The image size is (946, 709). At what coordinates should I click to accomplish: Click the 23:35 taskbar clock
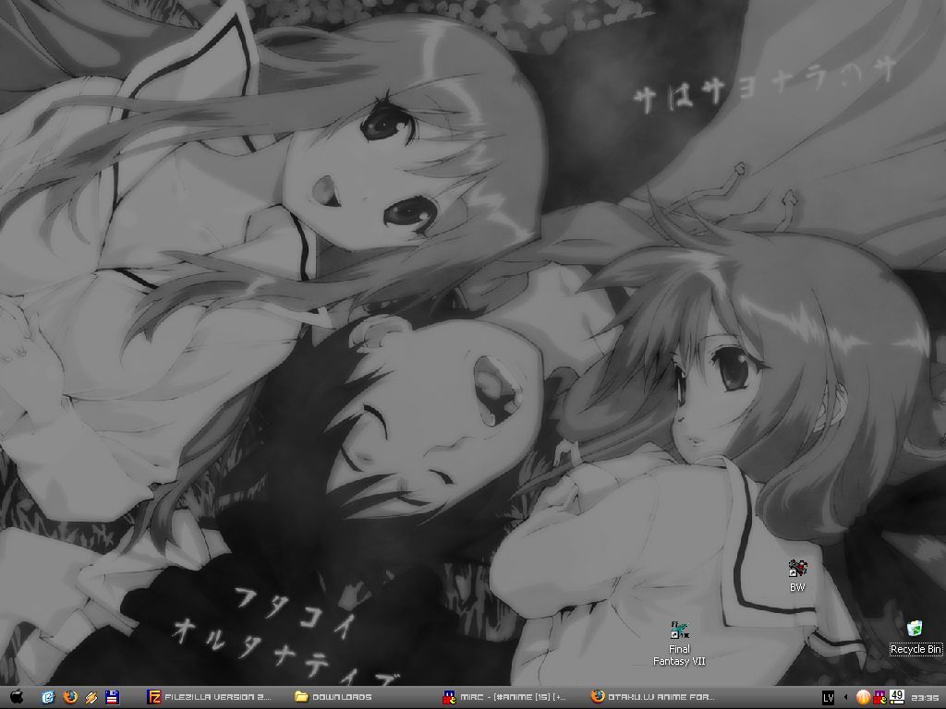[925, 698]
